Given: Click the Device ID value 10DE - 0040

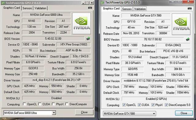Looking at the screenshot, I should (x=30, y=45).
